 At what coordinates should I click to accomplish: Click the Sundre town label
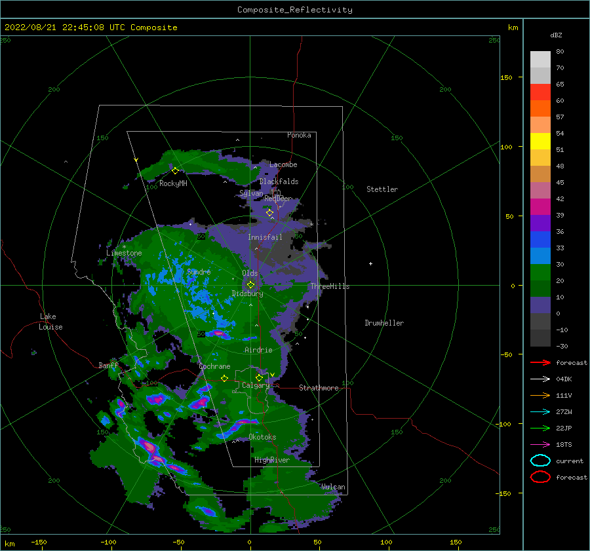click(199, 271)
